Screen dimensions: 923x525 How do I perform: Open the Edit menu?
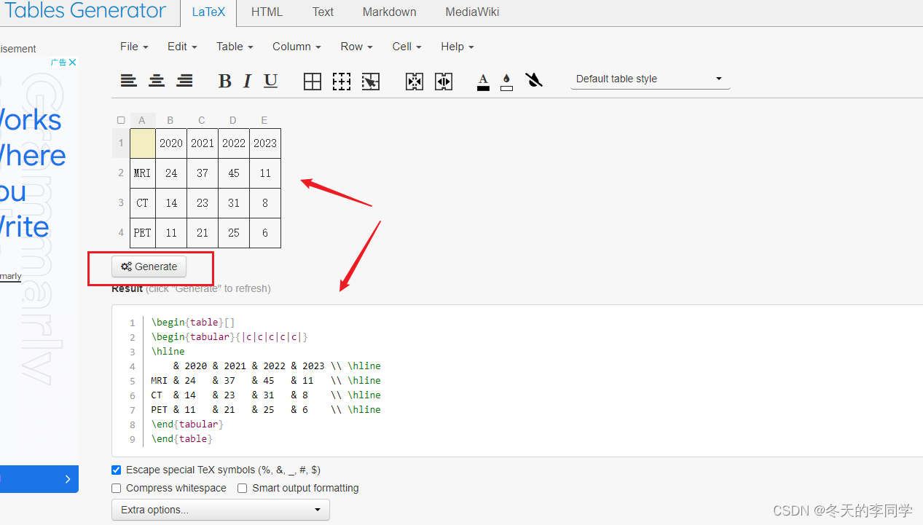[182, 47]
